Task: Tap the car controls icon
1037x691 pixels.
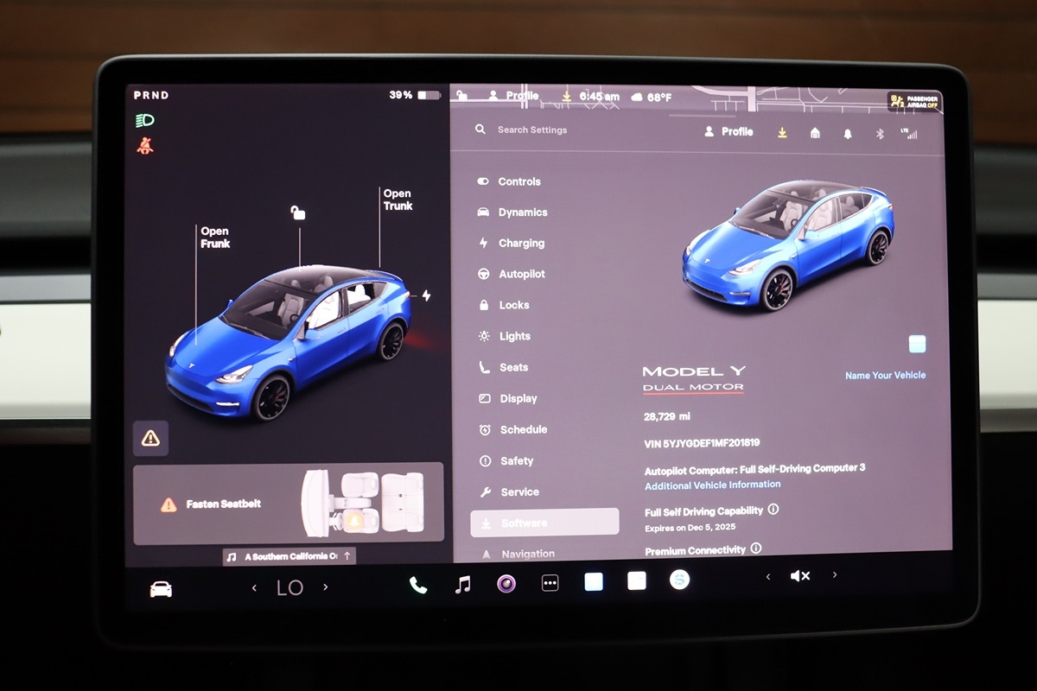Action: 161,589
